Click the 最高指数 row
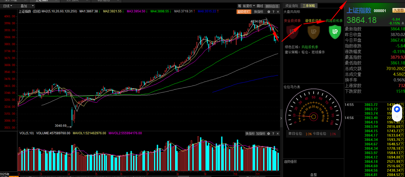The height and width of the screenshot is (177, 405). (375, 57)
